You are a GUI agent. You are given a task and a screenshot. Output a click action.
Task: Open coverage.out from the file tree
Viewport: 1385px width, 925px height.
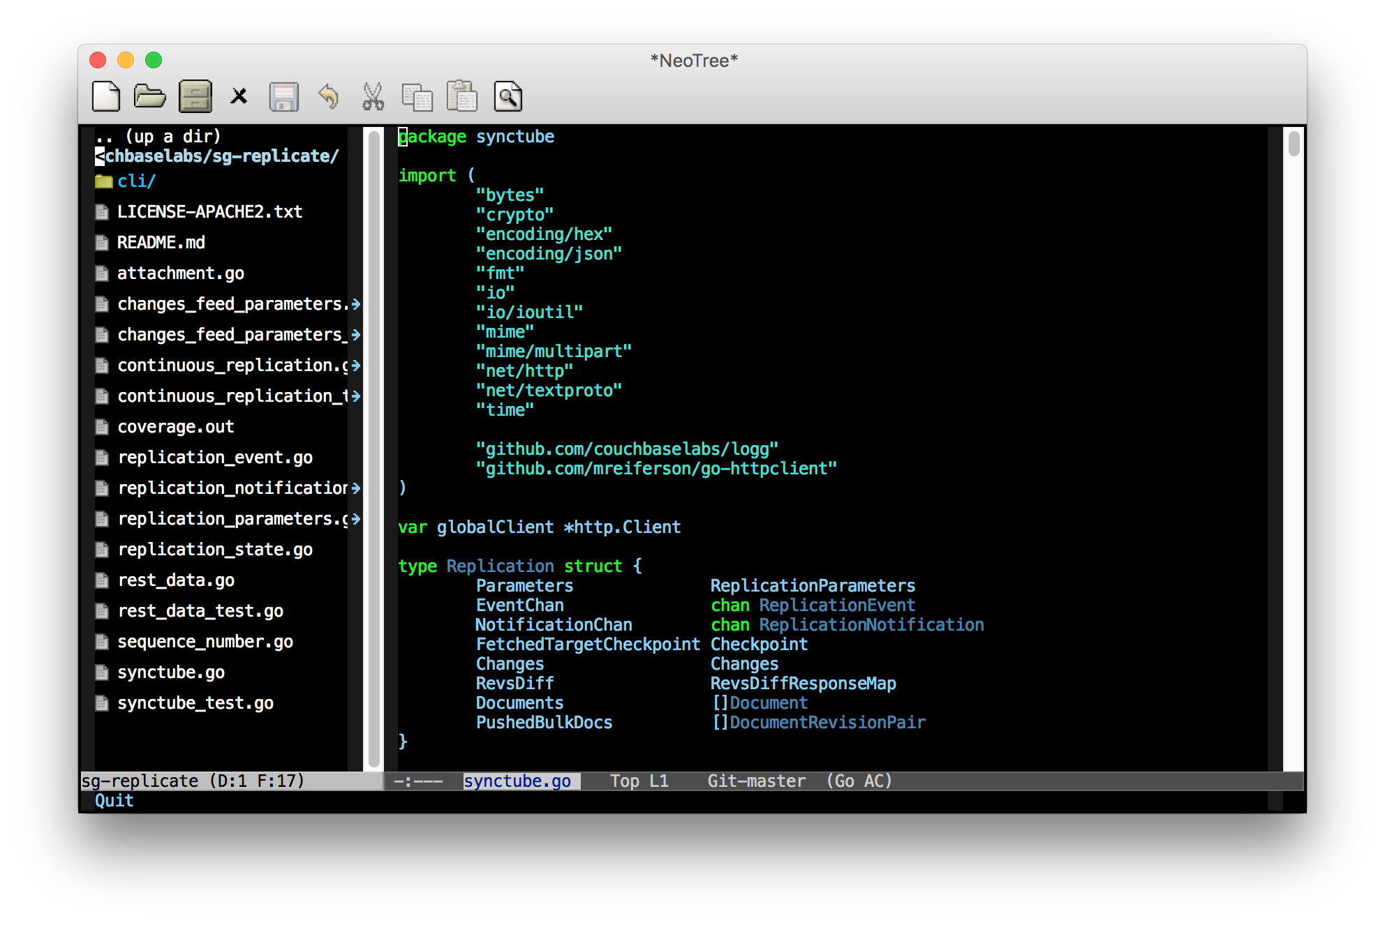tap(176, 427)
